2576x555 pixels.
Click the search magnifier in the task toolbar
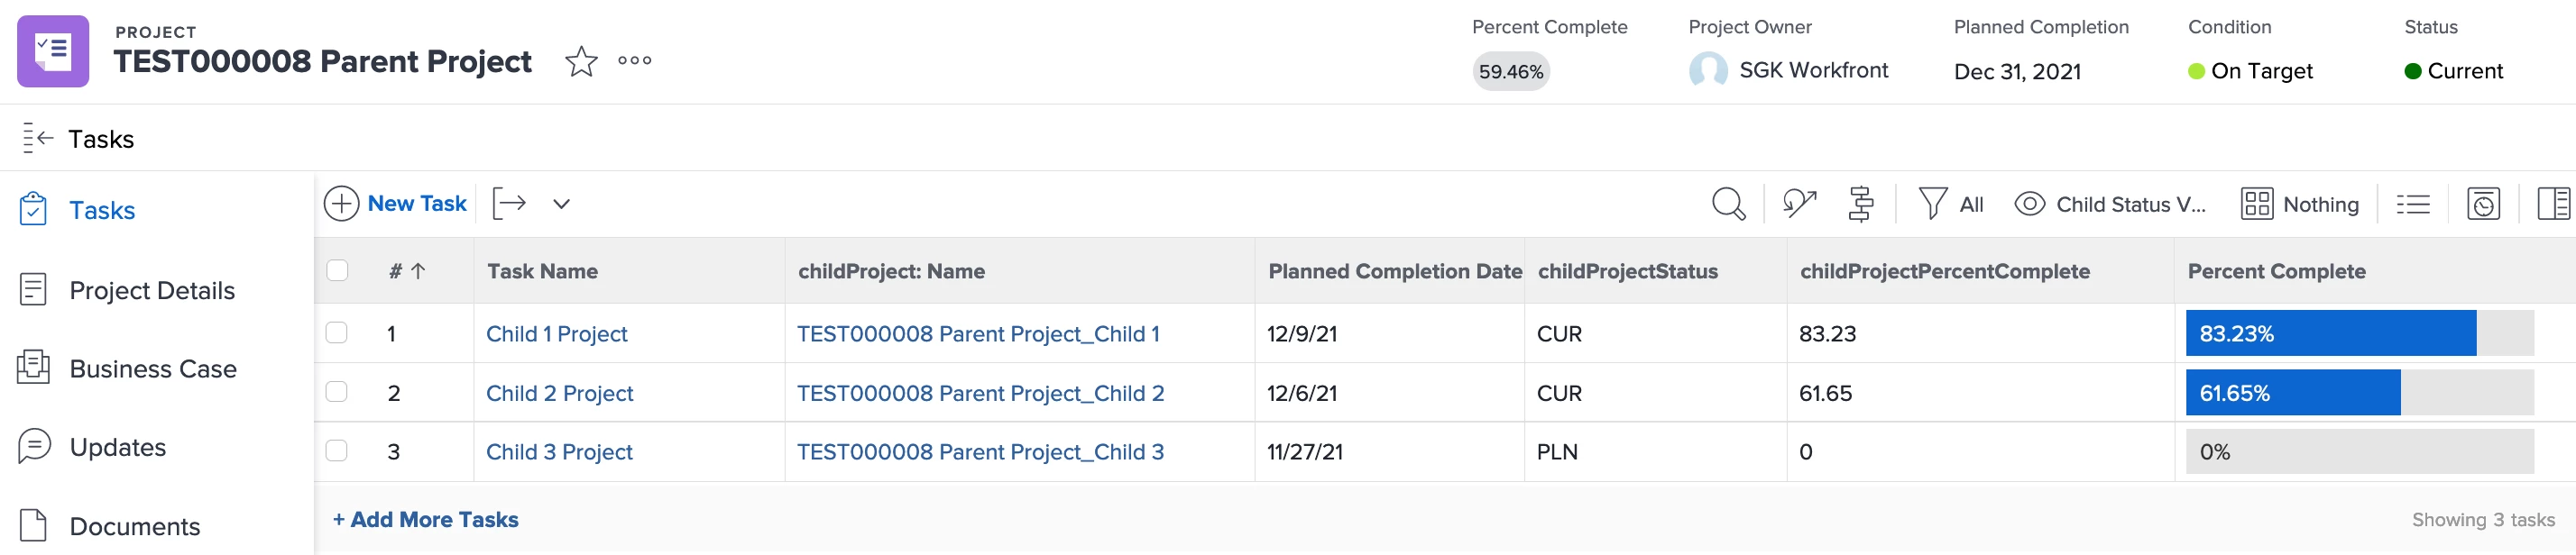[x=1727, y=204]
